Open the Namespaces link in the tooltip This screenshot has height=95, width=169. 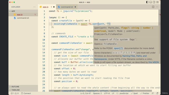click(101, 59)
